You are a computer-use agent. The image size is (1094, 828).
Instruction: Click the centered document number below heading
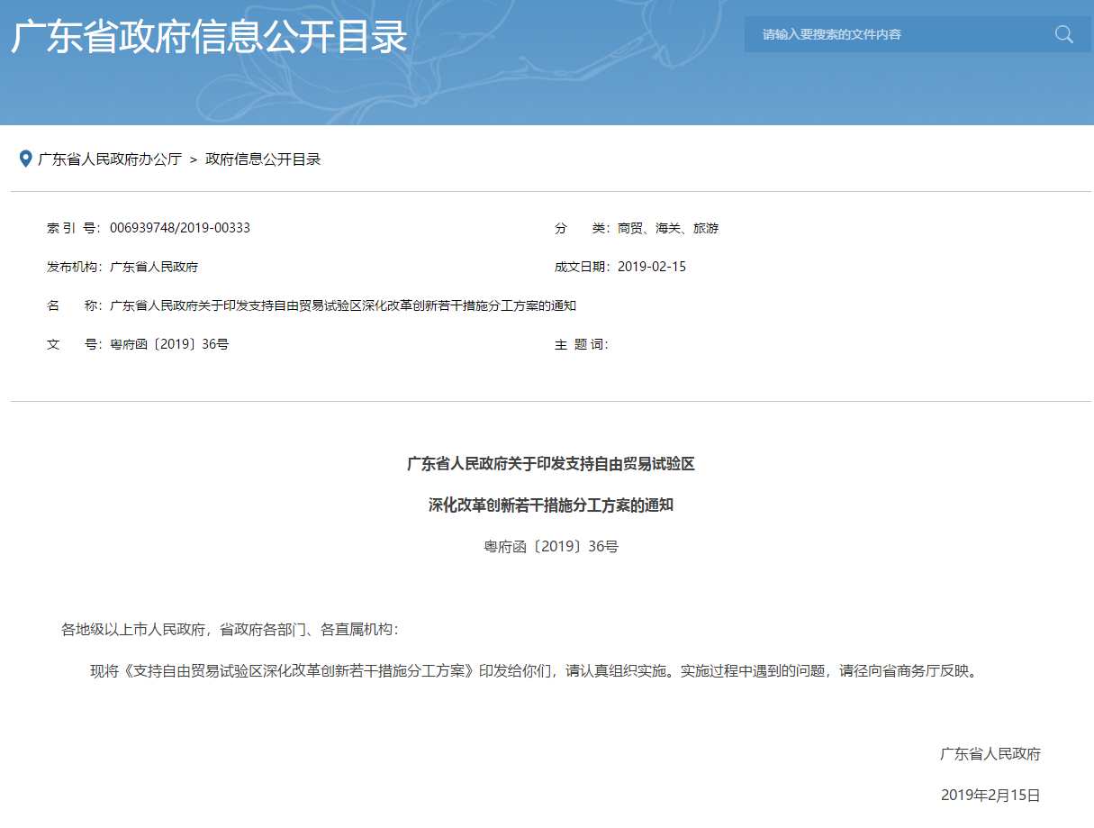tap(550, 546)
